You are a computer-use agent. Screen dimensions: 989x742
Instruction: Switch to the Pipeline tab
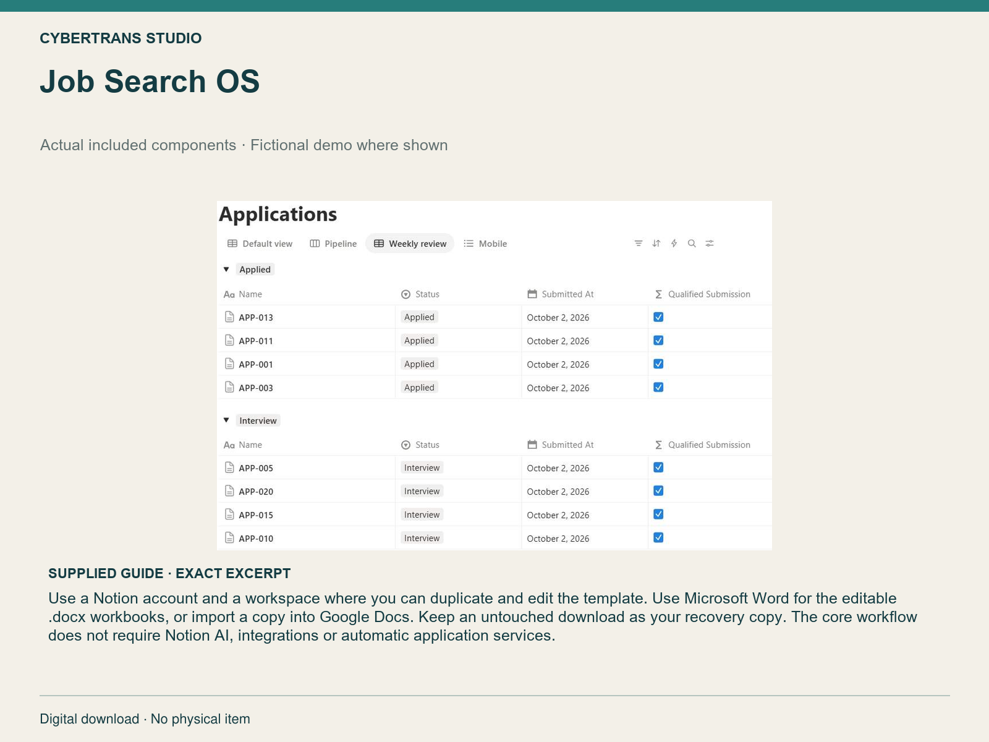(333, 244)
